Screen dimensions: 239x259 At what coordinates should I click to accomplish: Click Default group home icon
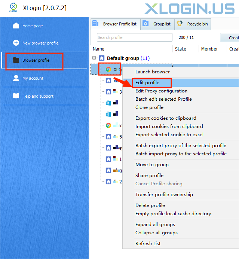tap(102, 58)
